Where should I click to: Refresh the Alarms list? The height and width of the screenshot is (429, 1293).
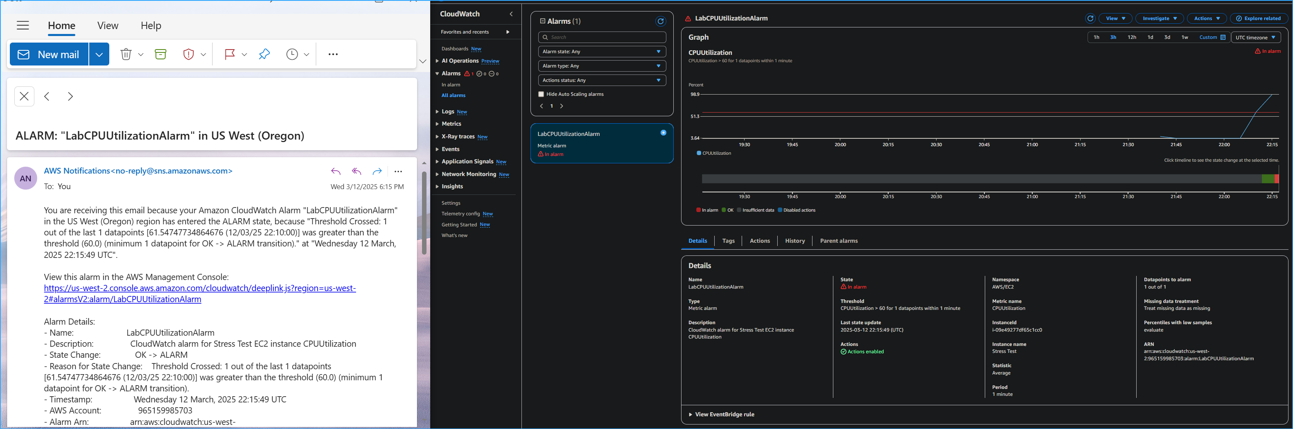tap(661, 21)
